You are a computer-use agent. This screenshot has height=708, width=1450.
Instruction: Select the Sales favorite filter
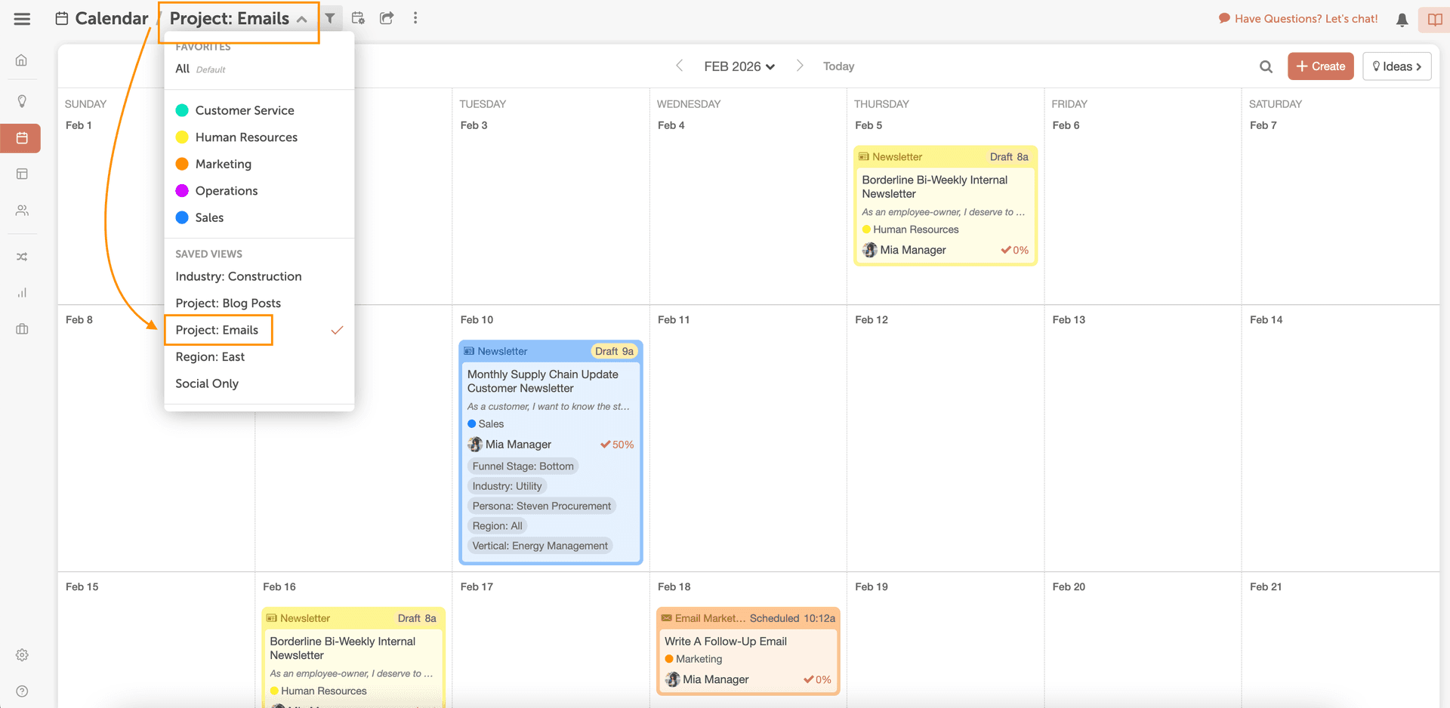(209, 217)
